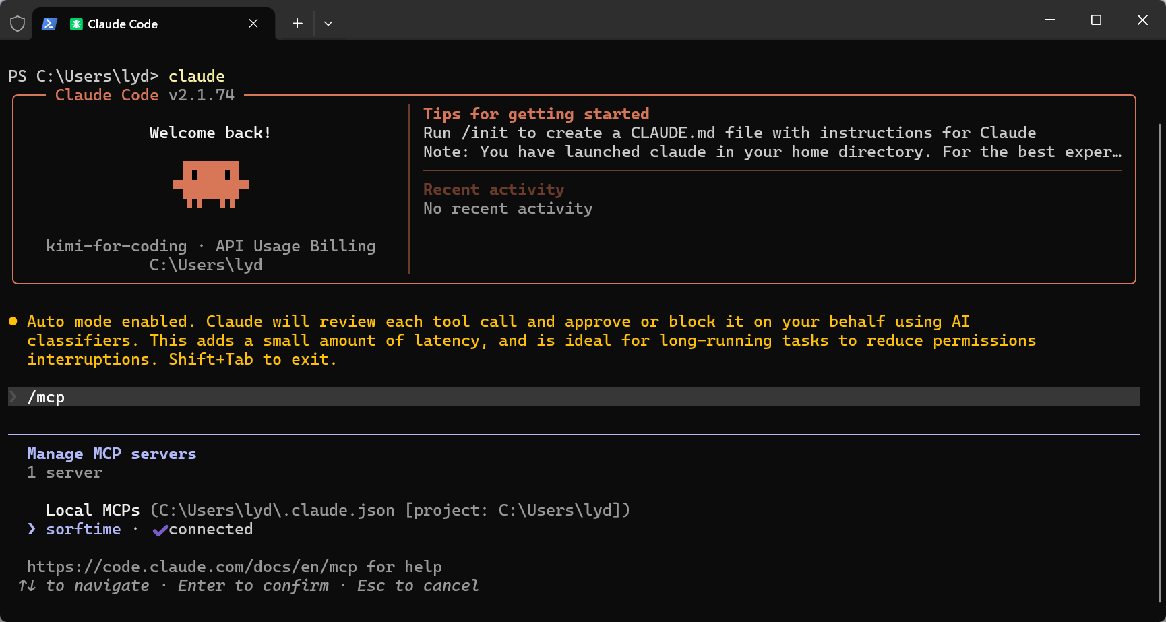Select the sorftime MCP server entry
1166x622 pixels.
coord(84,530)
